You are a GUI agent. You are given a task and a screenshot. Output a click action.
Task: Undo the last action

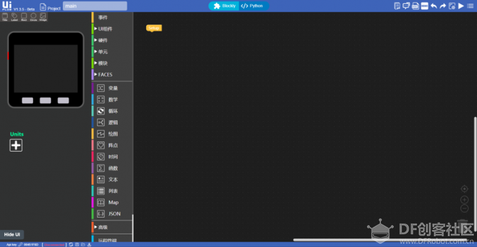coord(434,6)
